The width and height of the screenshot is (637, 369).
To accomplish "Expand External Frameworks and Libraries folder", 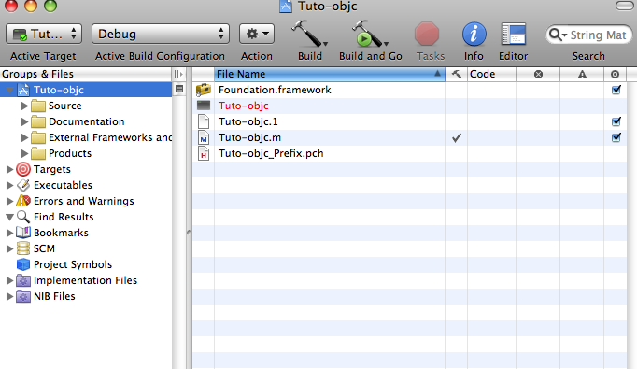I will [x=24, y=137].
